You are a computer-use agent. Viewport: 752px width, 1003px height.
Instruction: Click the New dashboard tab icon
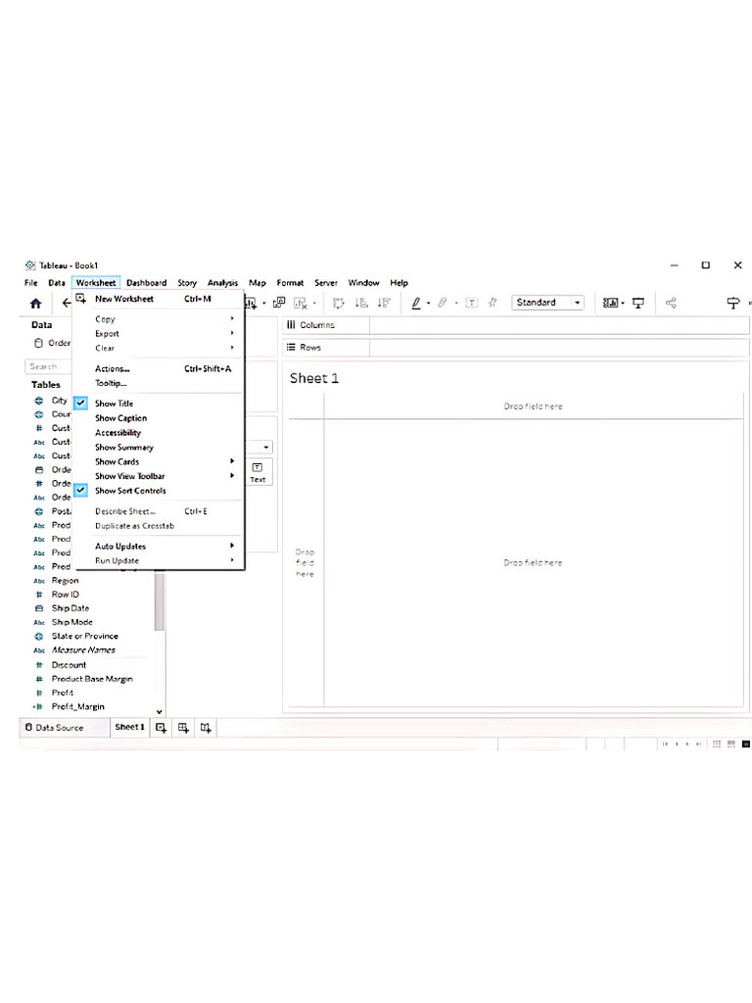183,728
